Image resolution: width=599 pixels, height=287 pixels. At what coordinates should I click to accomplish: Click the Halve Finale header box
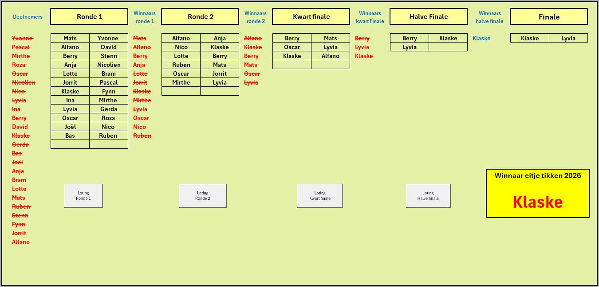click(x=428, y=17)
